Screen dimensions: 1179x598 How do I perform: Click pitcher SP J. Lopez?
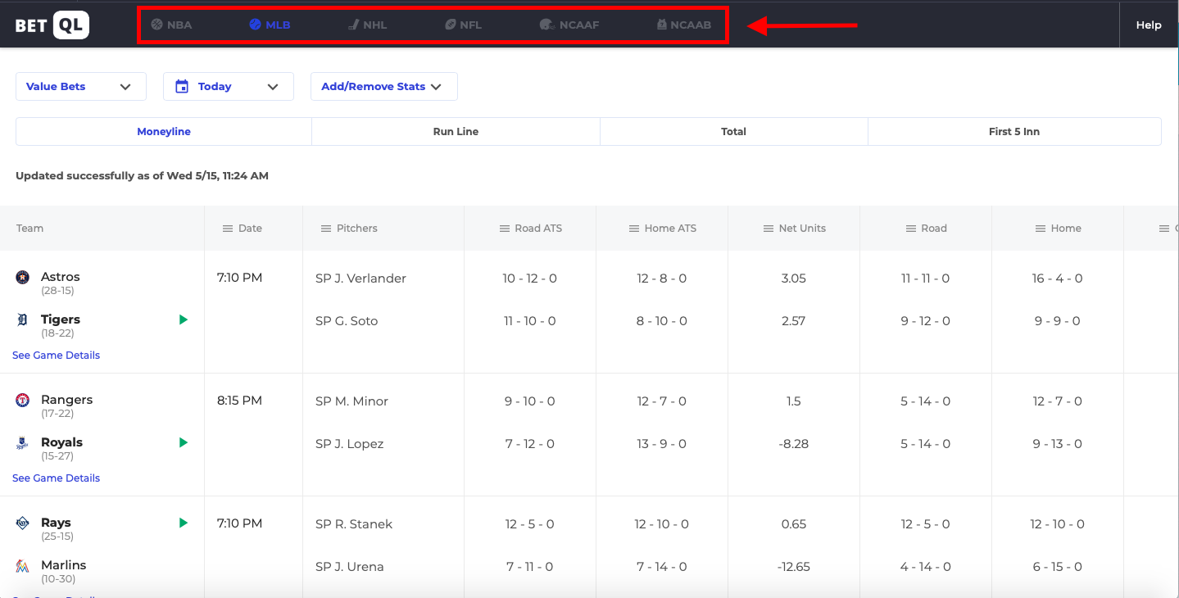349,444
